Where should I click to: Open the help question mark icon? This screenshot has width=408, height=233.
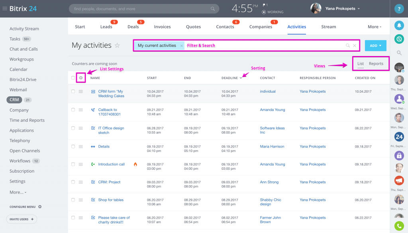[x=399, y=9]
